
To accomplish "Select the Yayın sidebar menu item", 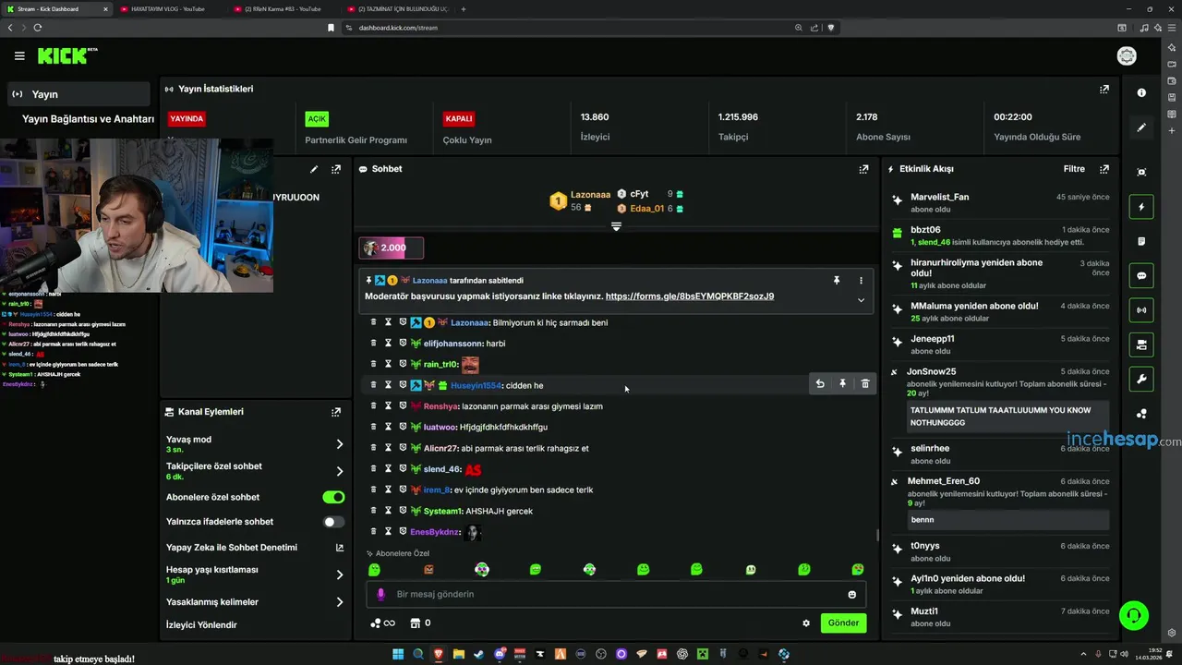I will (78, 94).
